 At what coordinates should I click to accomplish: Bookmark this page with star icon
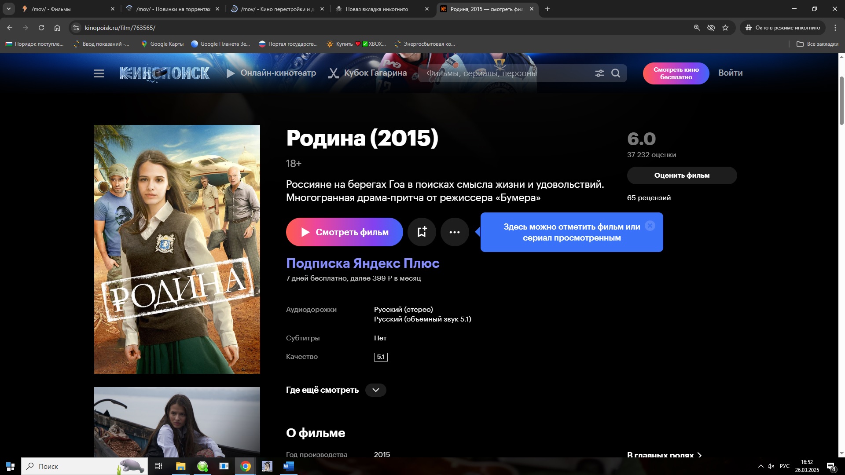click(725, 28)
